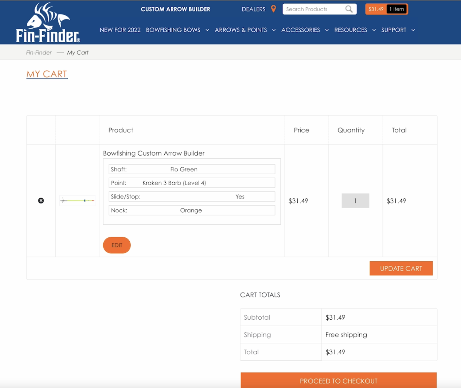The width and height of the screenshot is (461, 388).
Task: Click the search magnifier icon
Action: (349, 9)
